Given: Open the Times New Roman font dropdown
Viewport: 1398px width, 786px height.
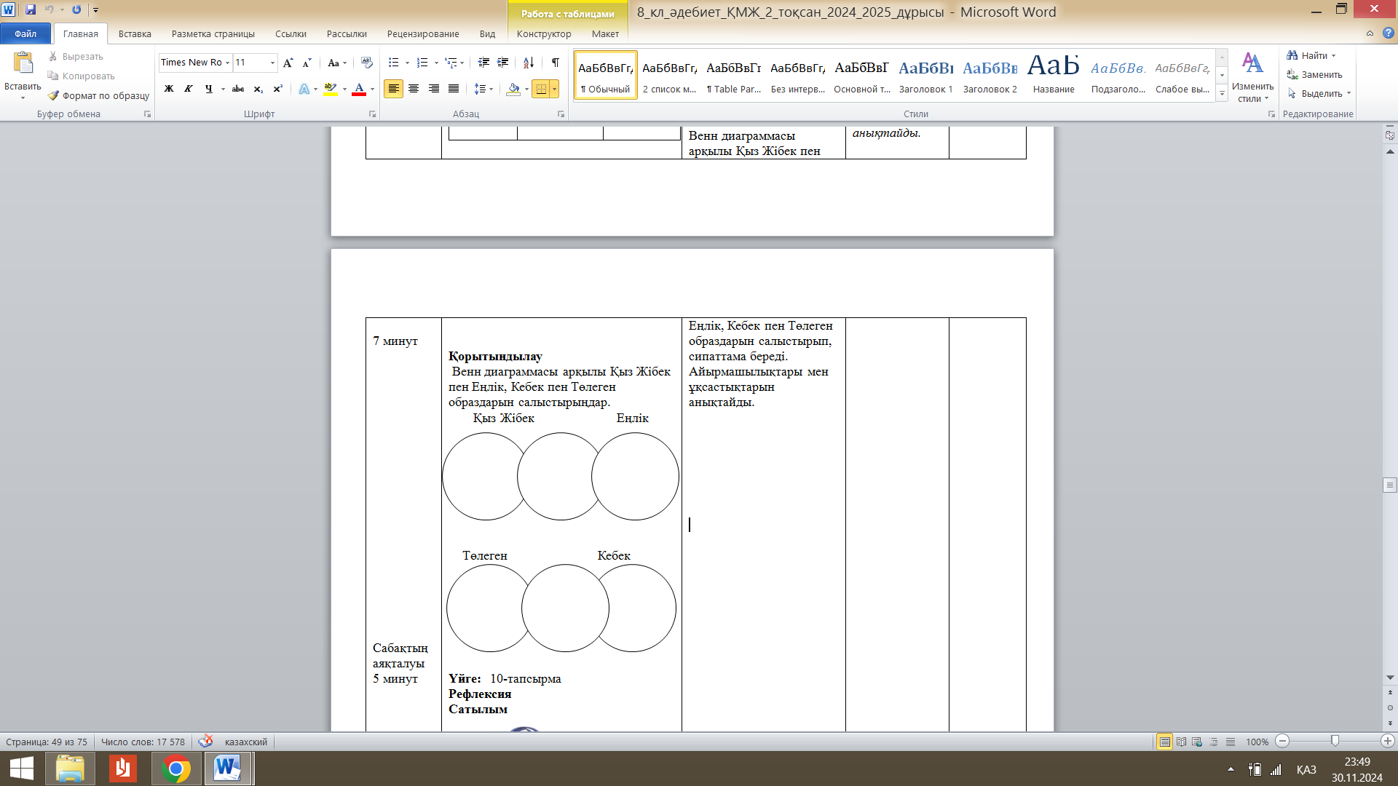Looking at the screenshot, I should point(227,63).
